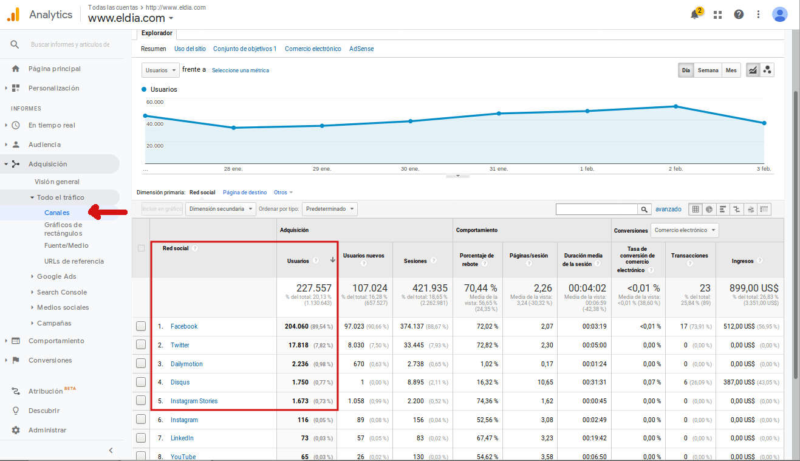This screenshot has height=461, width=800.
Task: Check the Twitter row checkbox
Action: click(x=141, y=345)
